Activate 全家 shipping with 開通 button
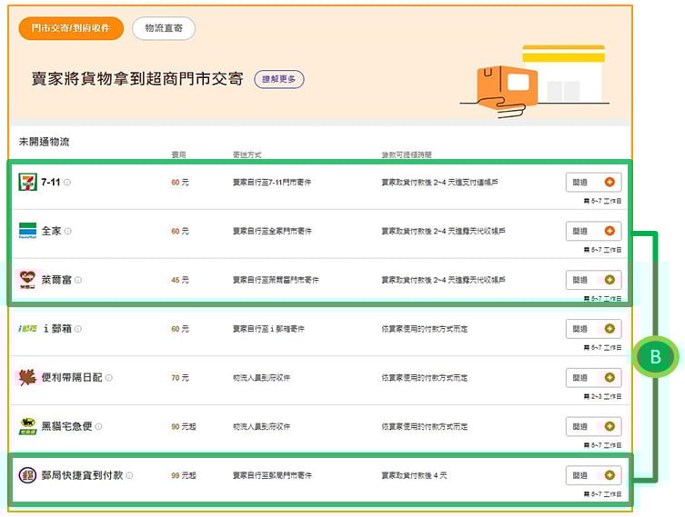685x517 pixels. point(593,231)
